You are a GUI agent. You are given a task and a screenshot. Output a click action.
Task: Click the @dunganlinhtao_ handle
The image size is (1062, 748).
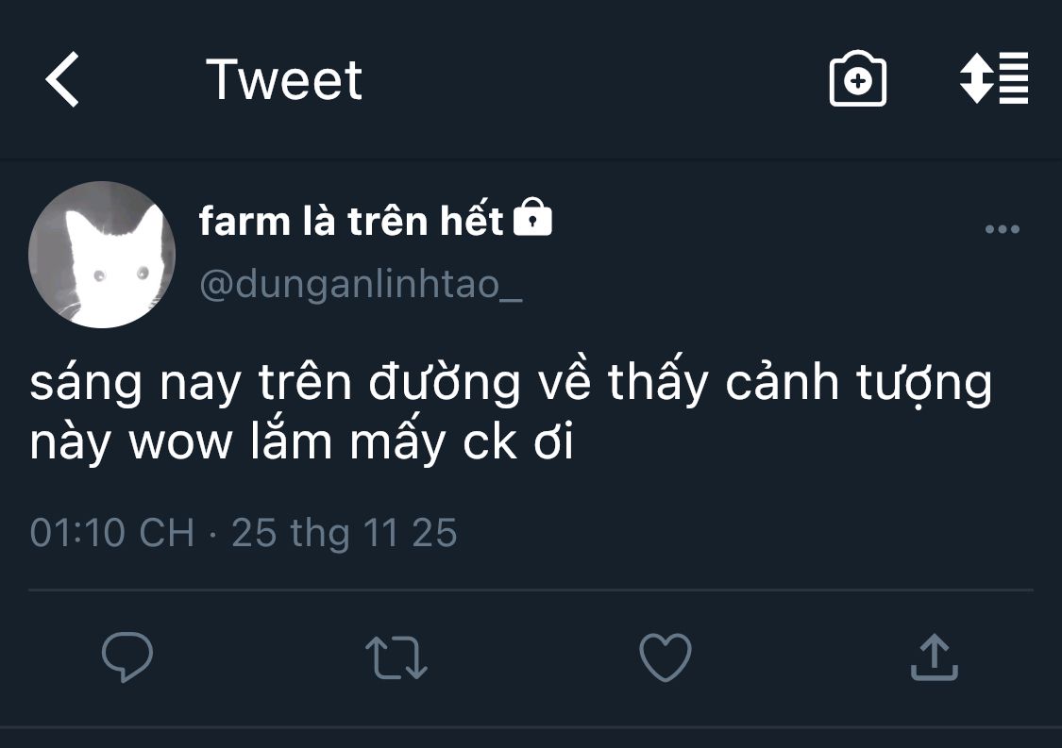361,283
